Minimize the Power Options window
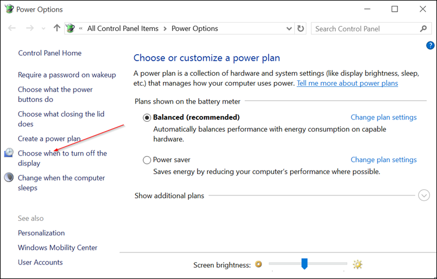 [367, 9]
